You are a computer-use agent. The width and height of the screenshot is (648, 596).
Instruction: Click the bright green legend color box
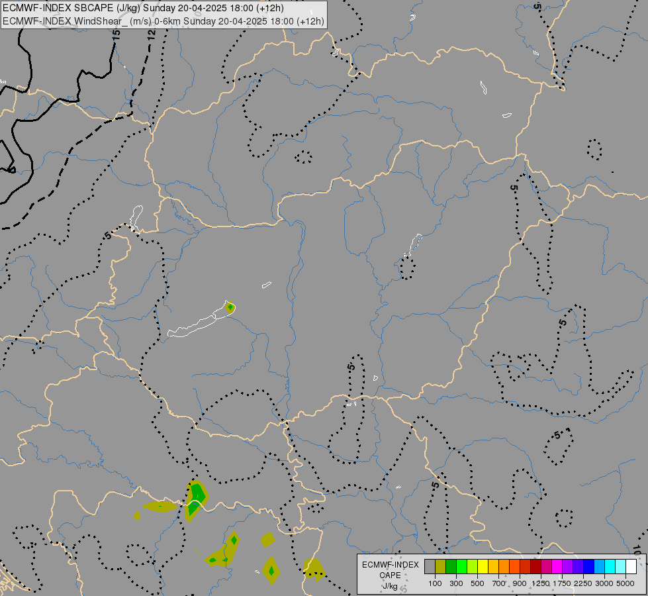click(x=461, y=567)
